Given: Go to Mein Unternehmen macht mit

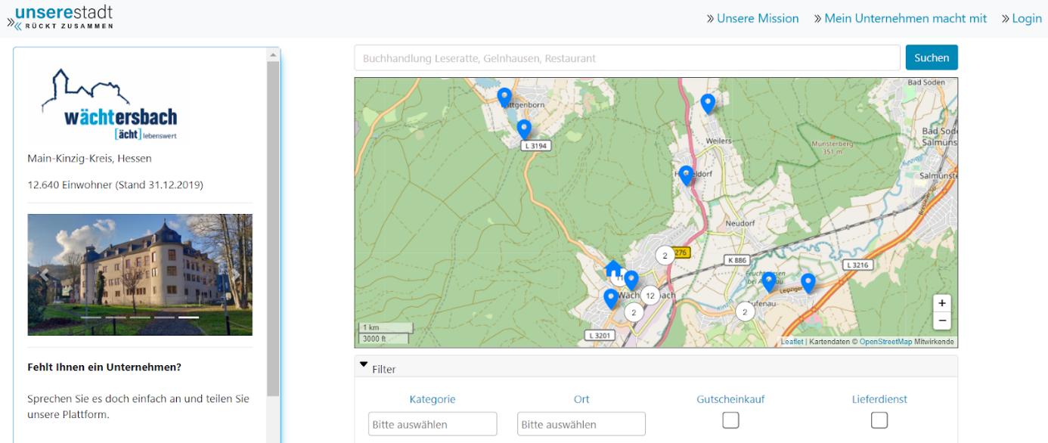Looking at the screenshot, I should (905, 19).
